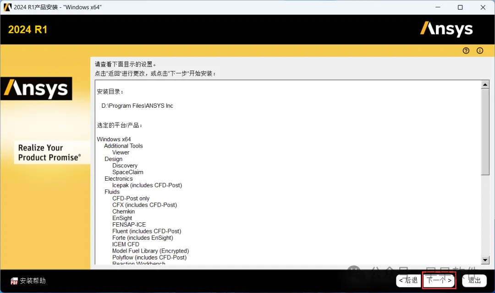
Task: Select the 'Windows x64' platform line
Action: pyautogui.click(x=114, y=139)
